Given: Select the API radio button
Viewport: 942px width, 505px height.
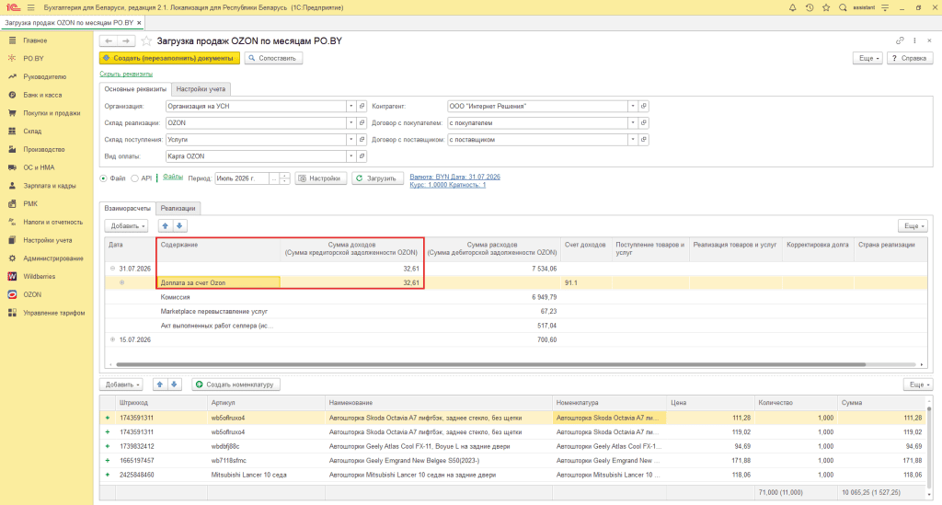Looking at the screenshot, I should pos(134,178).
